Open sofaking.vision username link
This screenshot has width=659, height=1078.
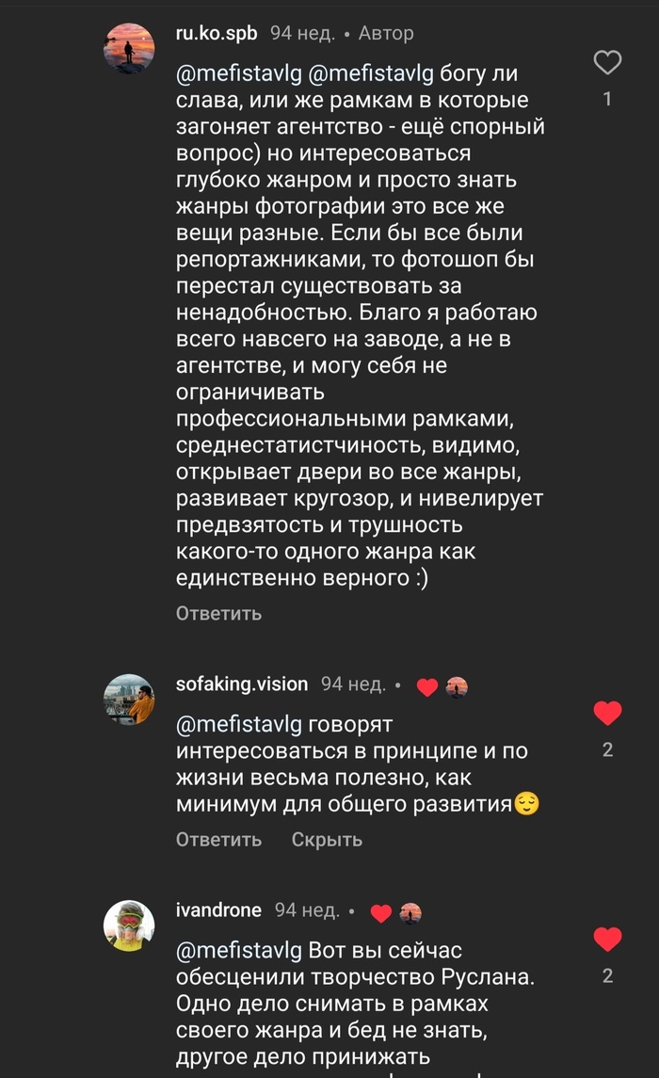coord(241,684)
